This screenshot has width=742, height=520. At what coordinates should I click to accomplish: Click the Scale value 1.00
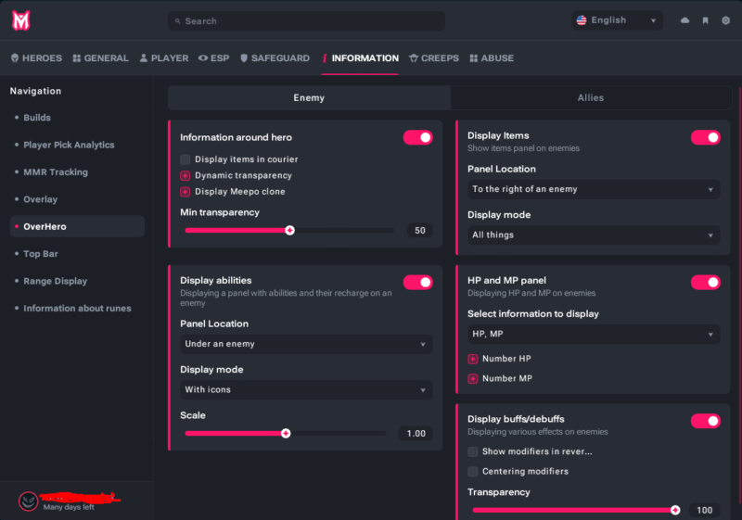pyautogui.click(x=416, y=434)
